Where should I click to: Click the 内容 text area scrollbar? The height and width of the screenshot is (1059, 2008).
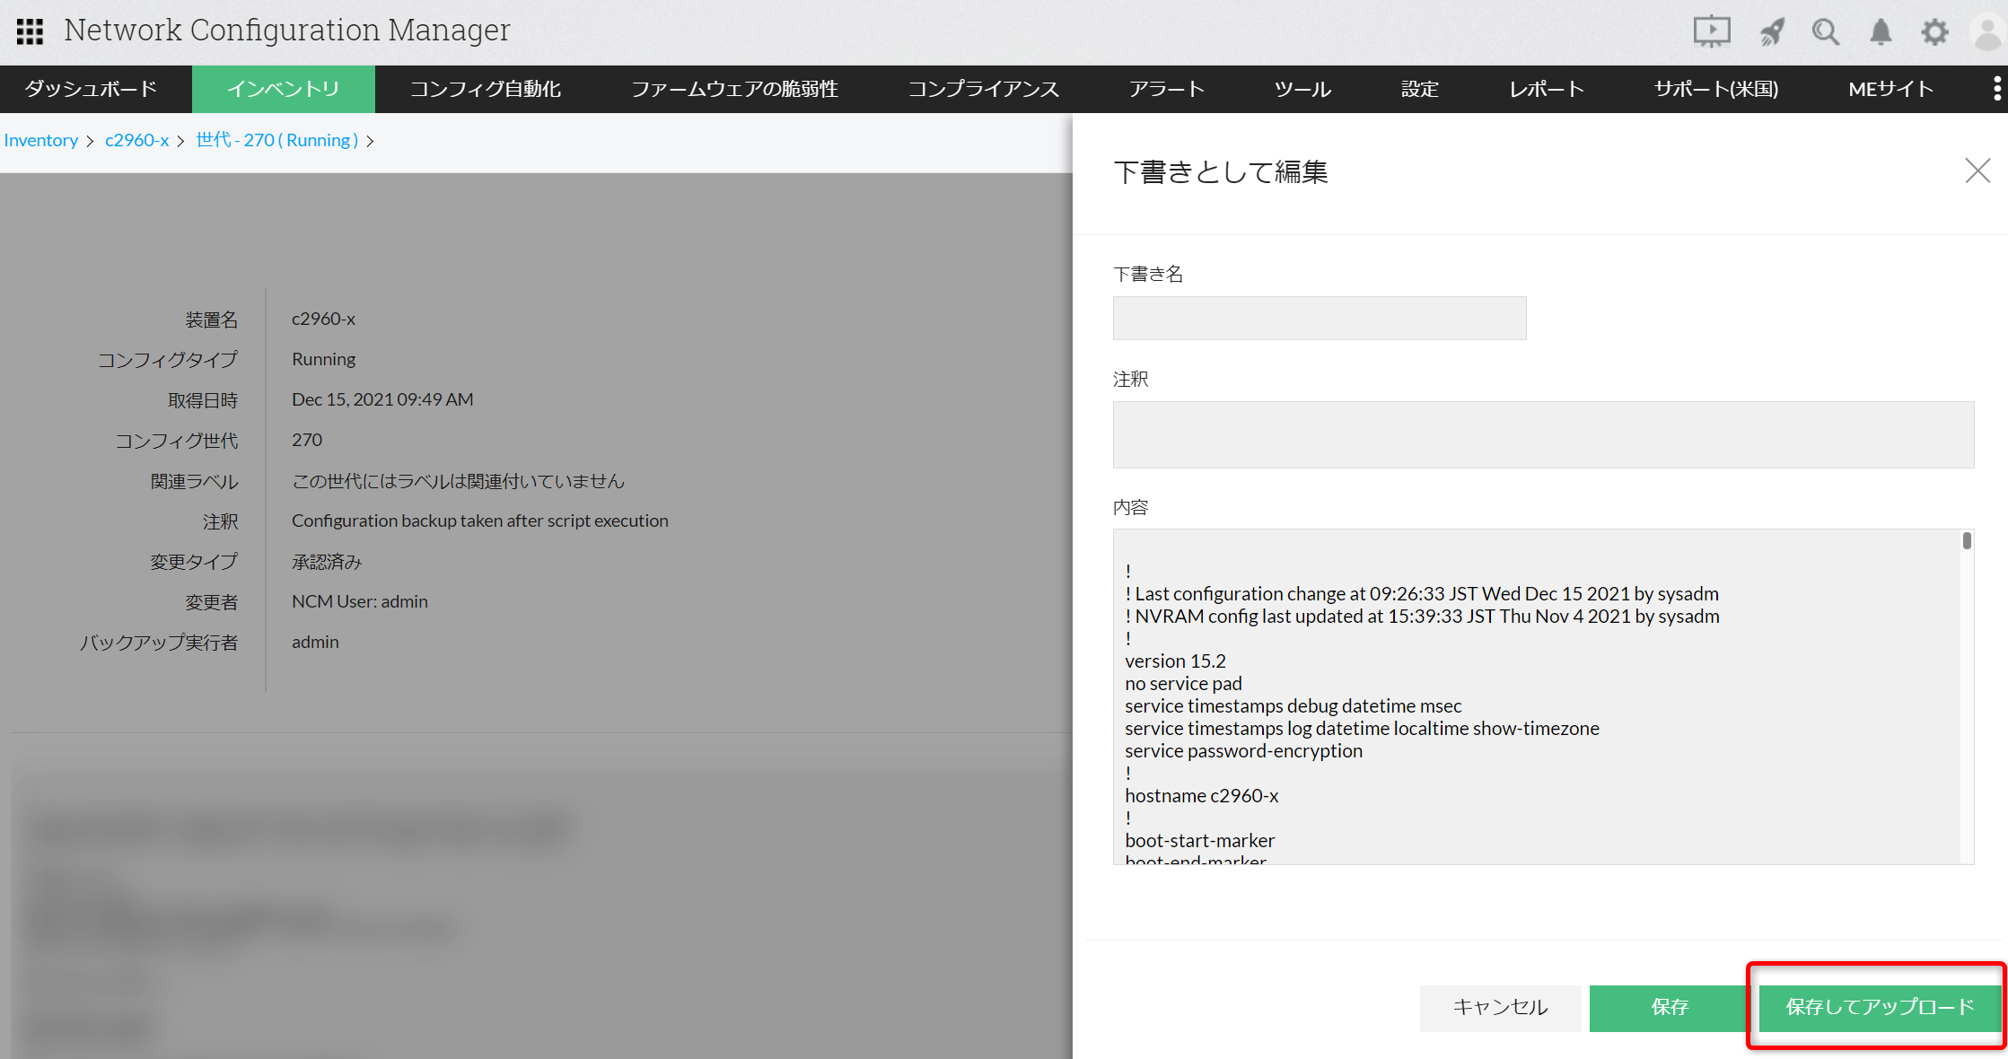tap(1966, 541)
